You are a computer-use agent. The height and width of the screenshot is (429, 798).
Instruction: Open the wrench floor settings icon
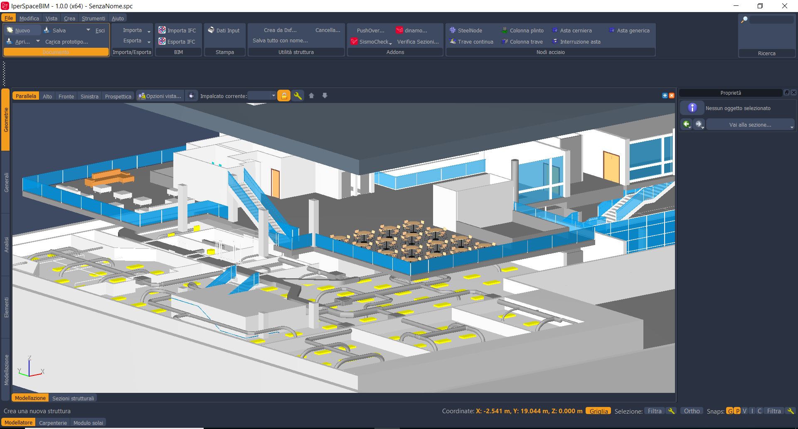298,96
